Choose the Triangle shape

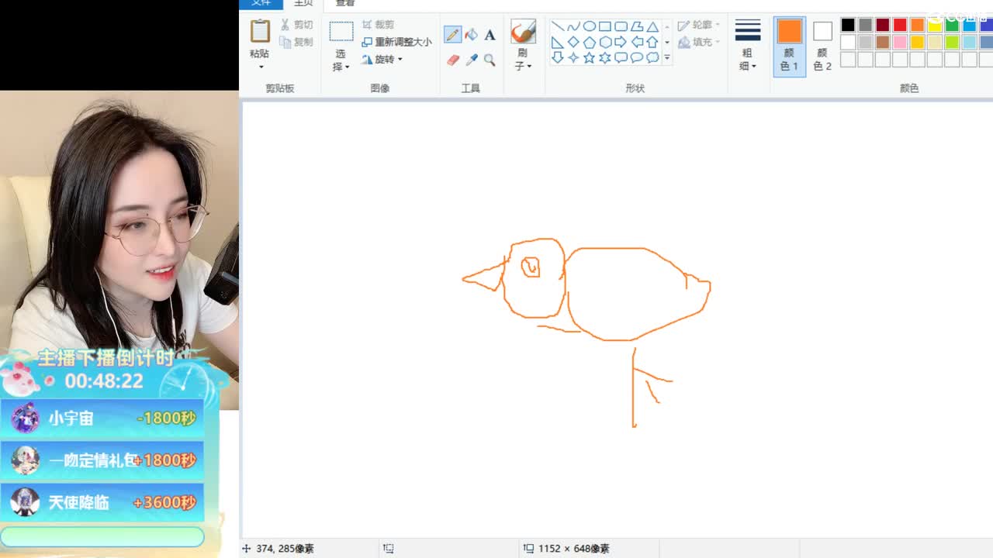[652, 26]
